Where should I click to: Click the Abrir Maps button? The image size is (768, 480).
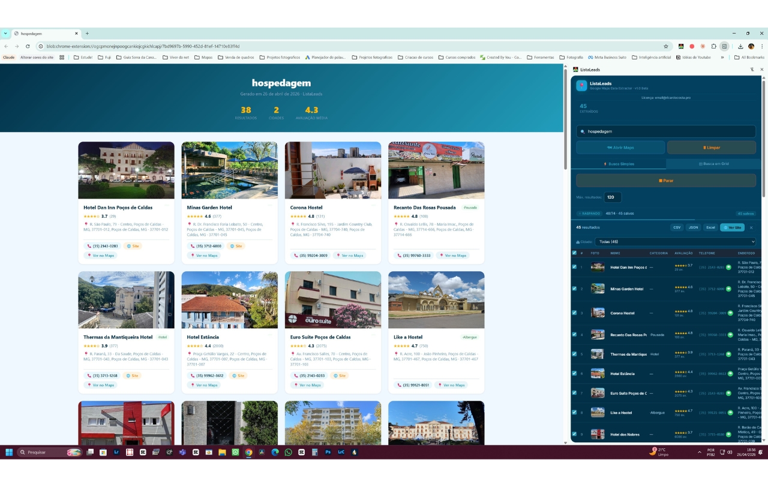[x=620, y=148]
